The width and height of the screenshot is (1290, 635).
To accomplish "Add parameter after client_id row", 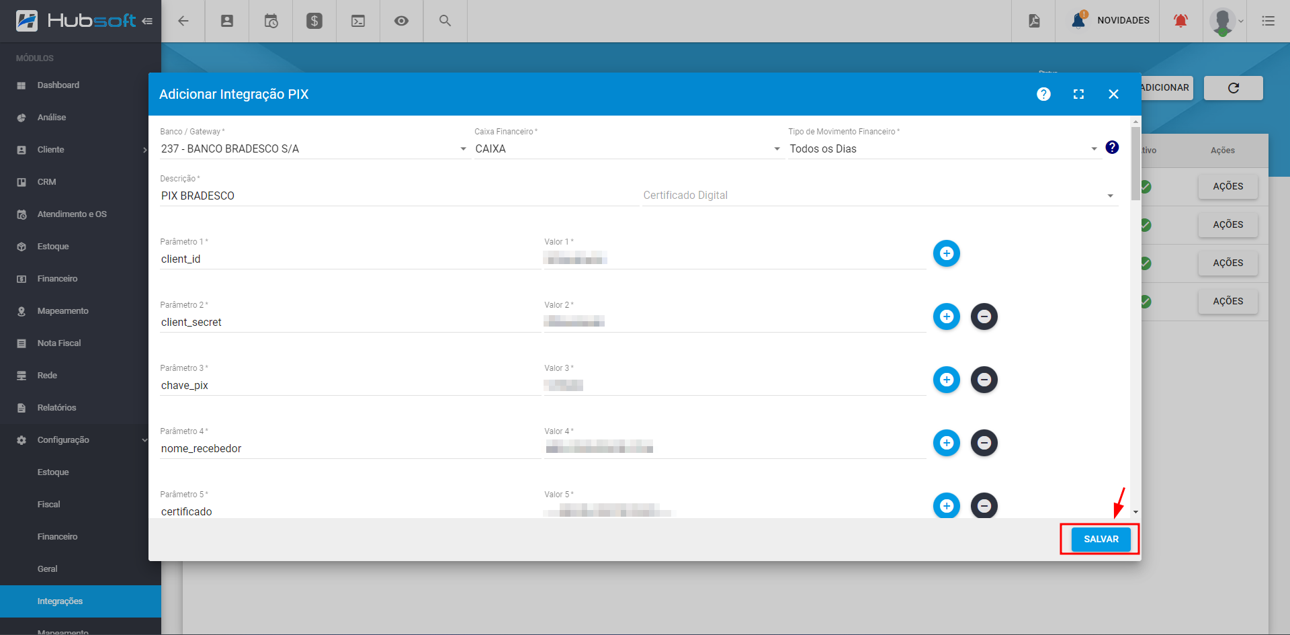I will click(x=947, y=253).
